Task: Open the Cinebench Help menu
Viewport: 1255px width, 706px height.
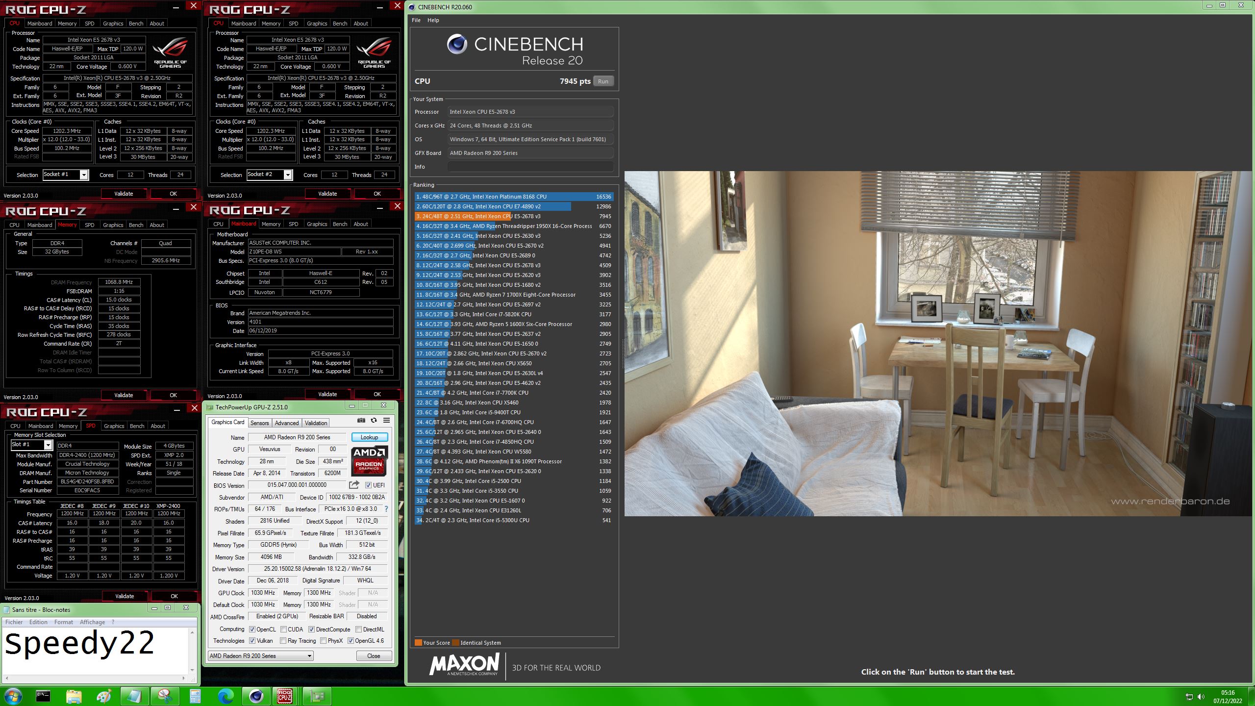Action: (x=433, y=20)
